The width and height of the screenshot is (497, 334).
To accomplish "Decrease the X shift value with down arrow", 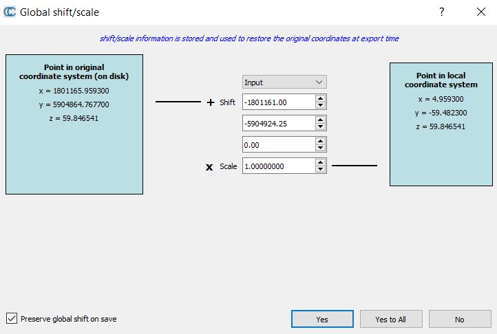I will point(320,106).
